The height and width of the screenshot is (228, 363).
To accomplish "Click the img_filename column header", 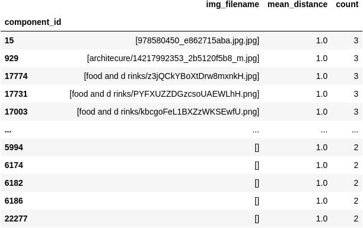I will tap(233, 4).
